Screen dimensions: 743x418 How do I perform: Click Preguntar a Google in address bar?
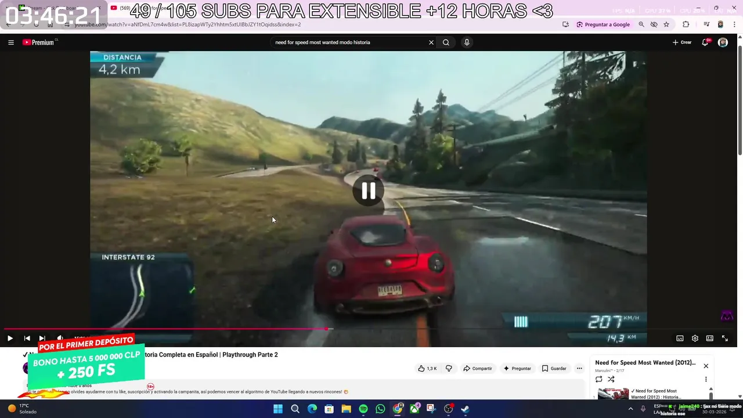603,24
